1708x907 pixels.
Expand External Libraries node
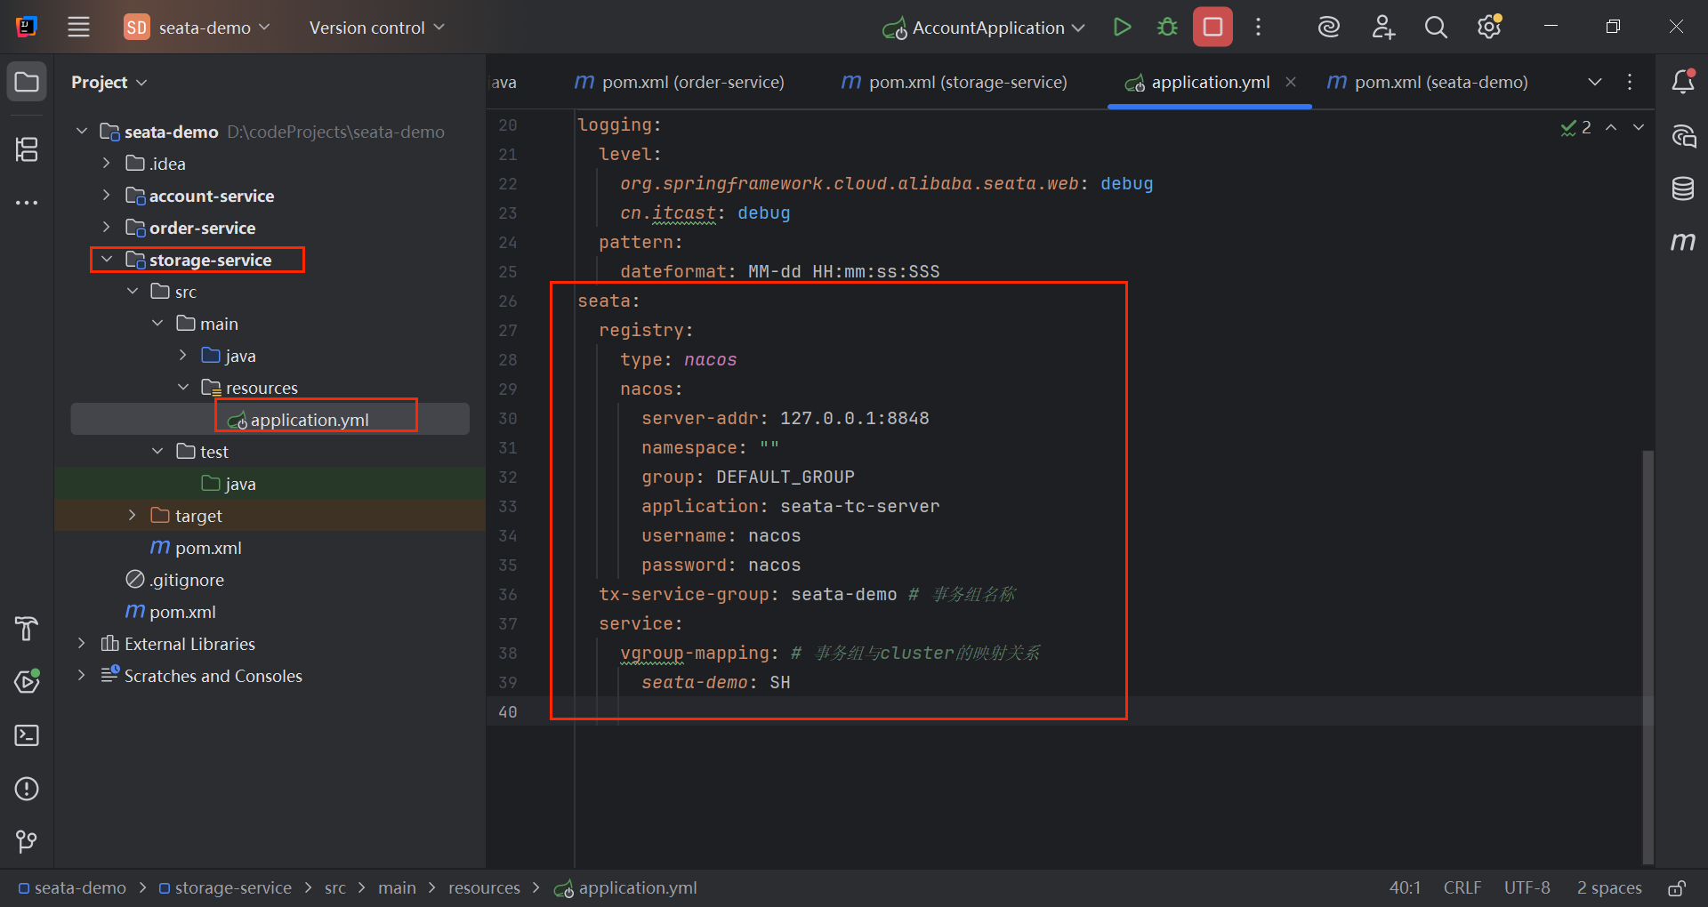tap(82, 644)
